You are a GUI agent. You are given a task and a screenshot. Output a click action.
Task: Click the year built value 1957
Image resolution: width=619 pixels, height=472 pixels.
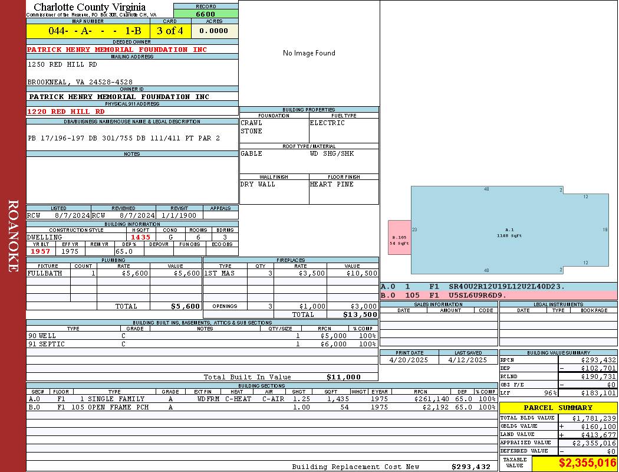(41, 251)
